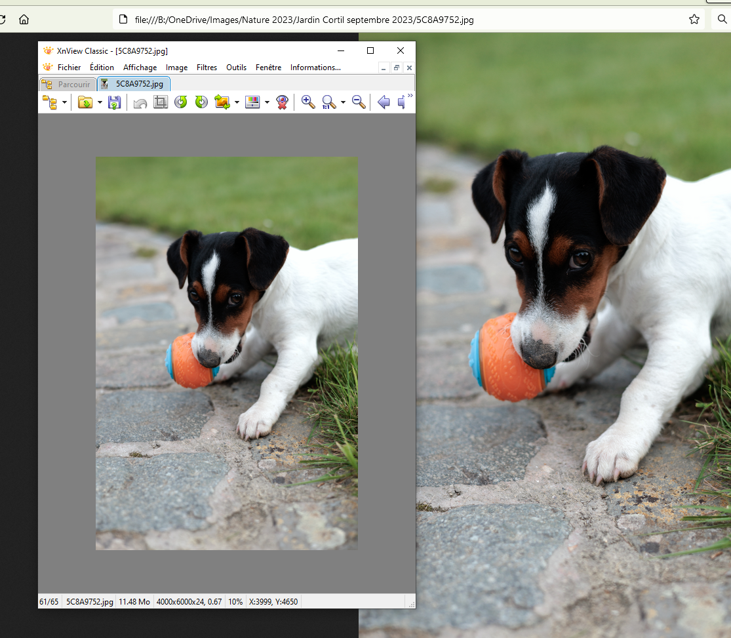Image resolution: width=731 pixels, height=638 pixels.
Task: Go to previous image with left arrow
Action: pyautogui.click(x=384, y=102)
